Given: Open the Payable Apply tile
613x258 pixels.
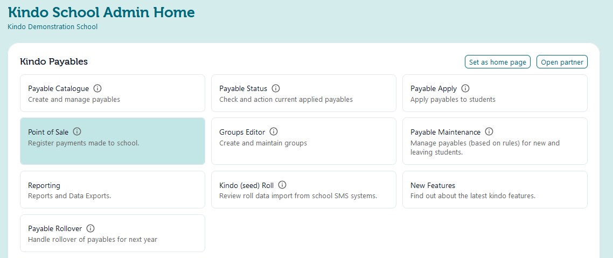Looking at the screenshot, I should coord(495,93).
